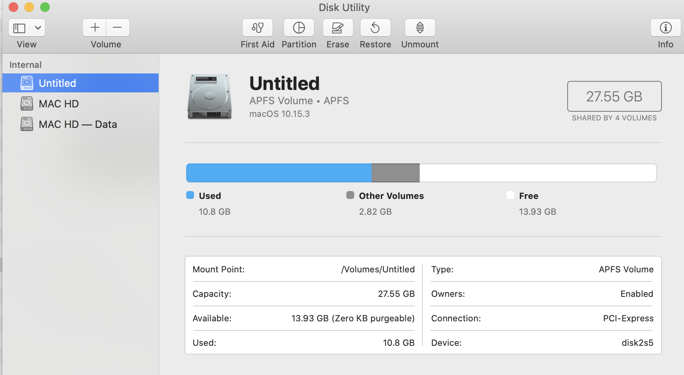
Task: Select the Untitled volume in sidebar
Action: 80,83
